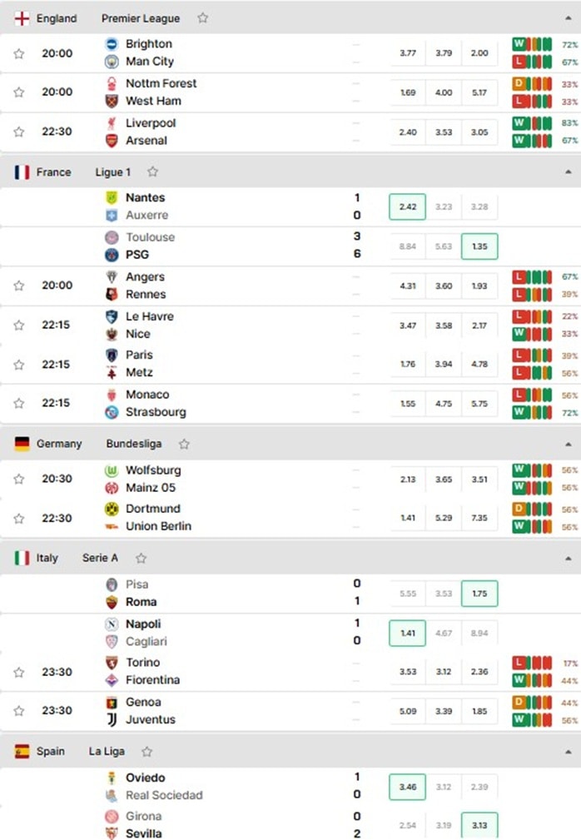Open the La Liga league header
Image resolution: width=581 pixels, height=840 pixels.
tap(107, 752)
